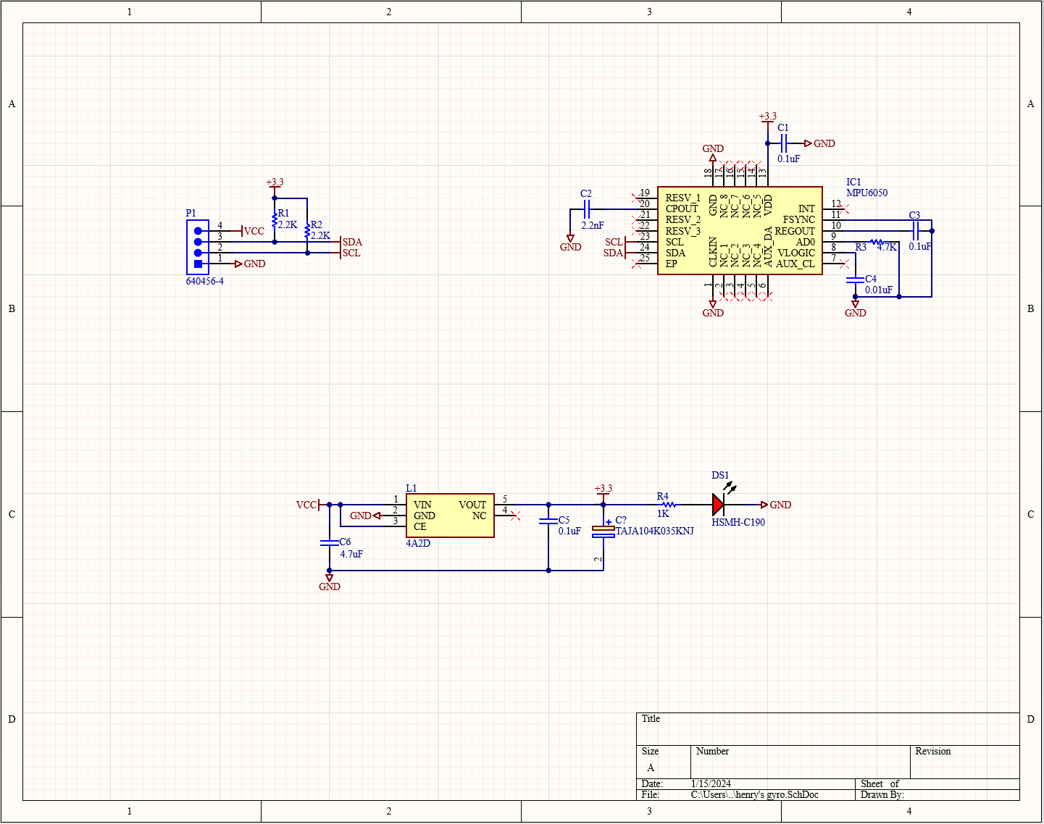Screen dimensions: 1044x824
Task: Click the GND symbol below C2
Action: coord(571,239)
